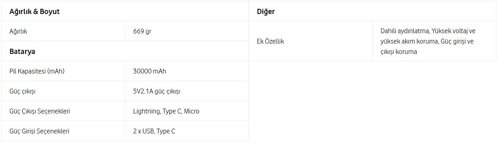Screen dimensions: 504x147
Task: Click the 30000 mAh capacity value
Action: pos(149,71)
